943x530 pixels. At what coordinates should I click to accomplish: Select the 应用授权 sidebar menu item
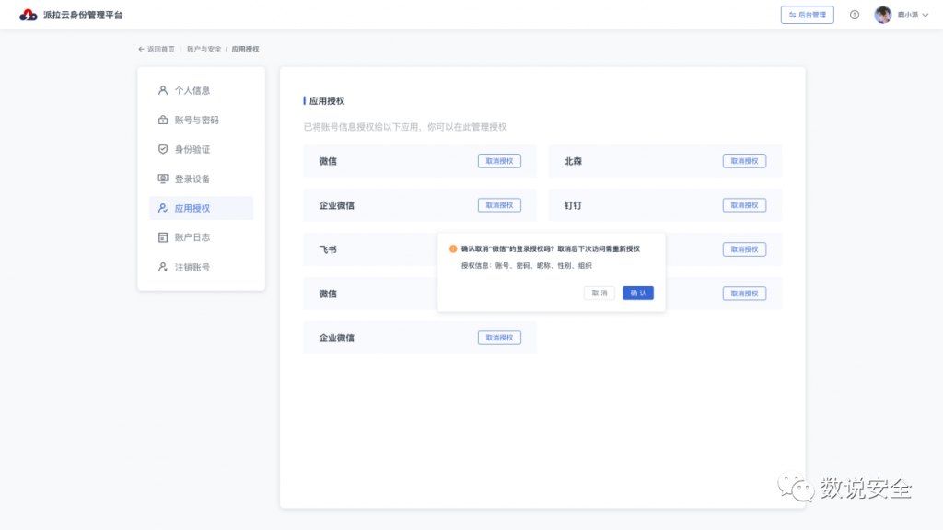coord(202,208)
